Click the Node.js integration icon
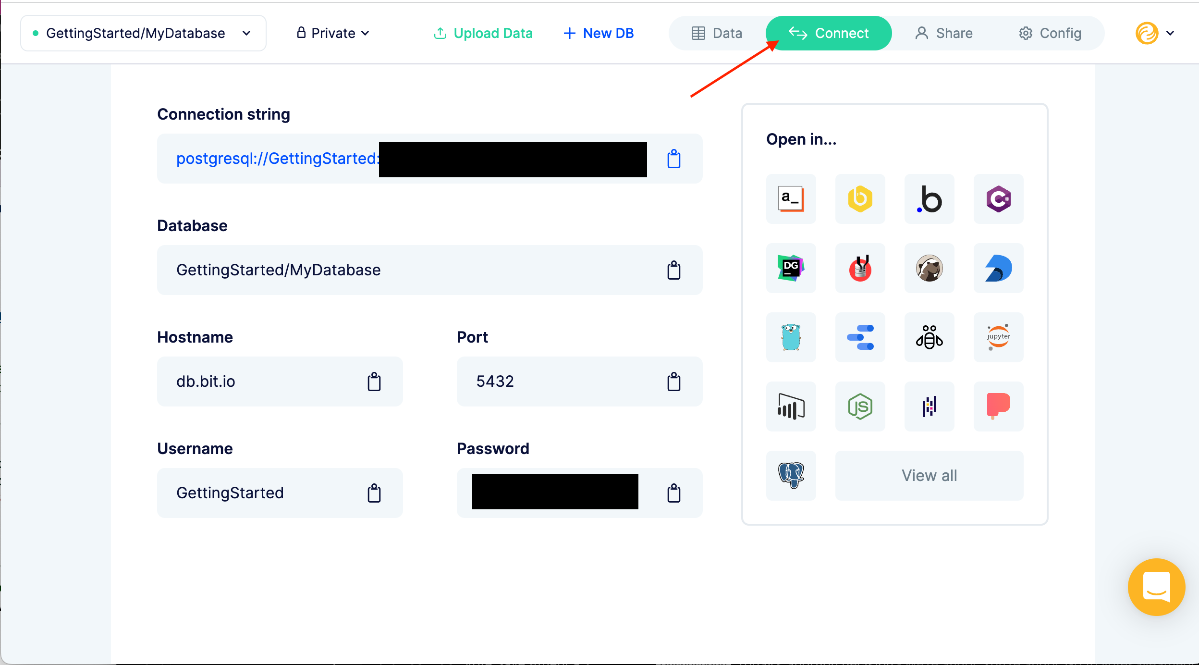 tap(860, 406)
